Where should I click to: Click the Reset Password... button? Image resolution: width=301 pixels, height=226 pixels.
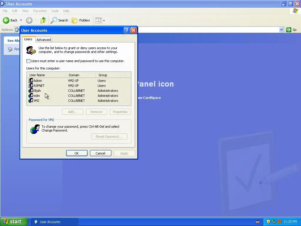click(109, 137)
